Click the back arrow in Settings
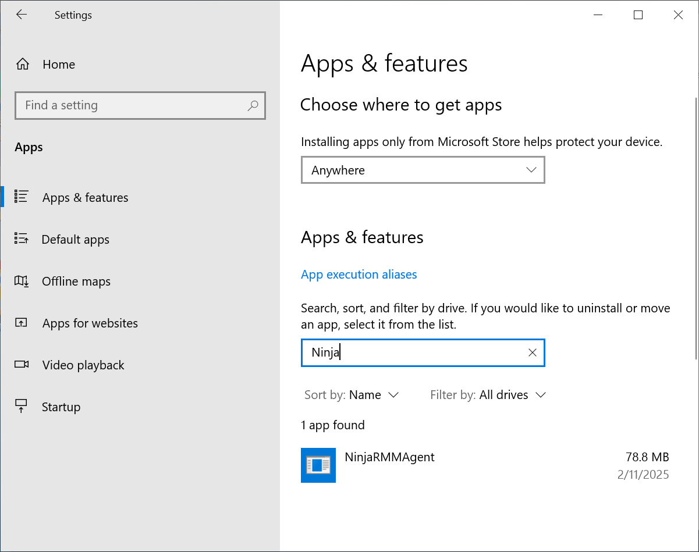699x552 pixels. [22, 15]
